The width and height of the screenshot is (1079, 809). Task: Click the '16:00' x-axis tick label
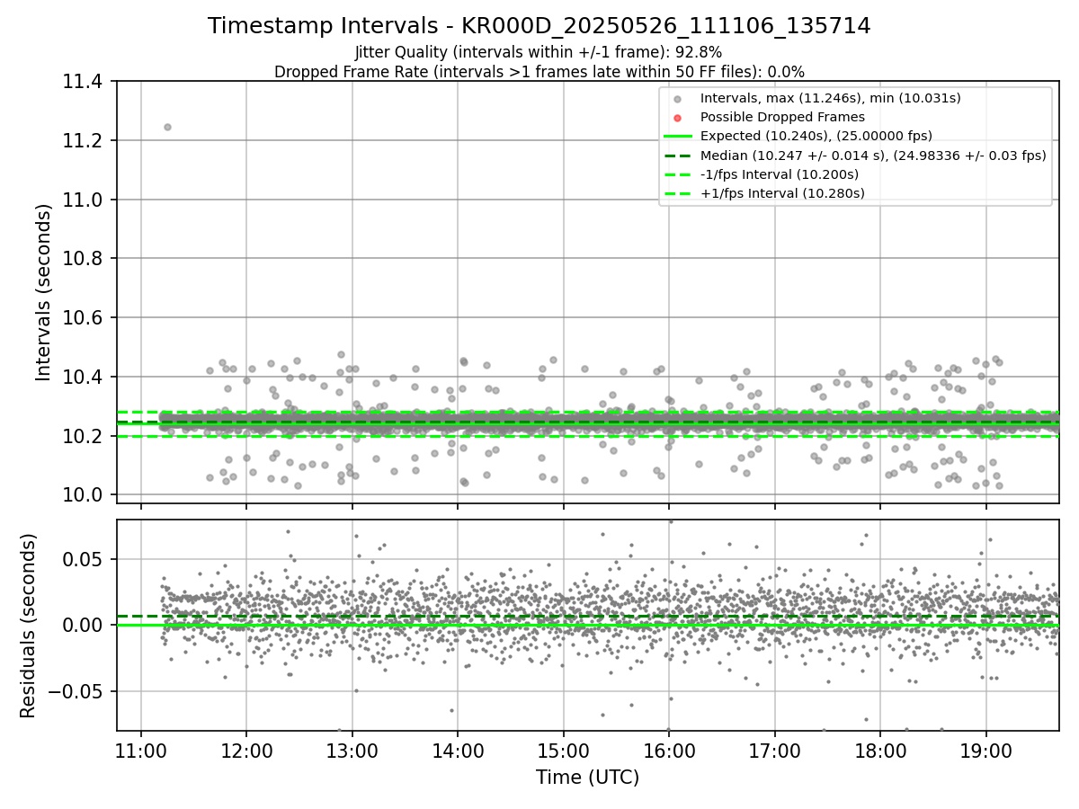(669, 751)
